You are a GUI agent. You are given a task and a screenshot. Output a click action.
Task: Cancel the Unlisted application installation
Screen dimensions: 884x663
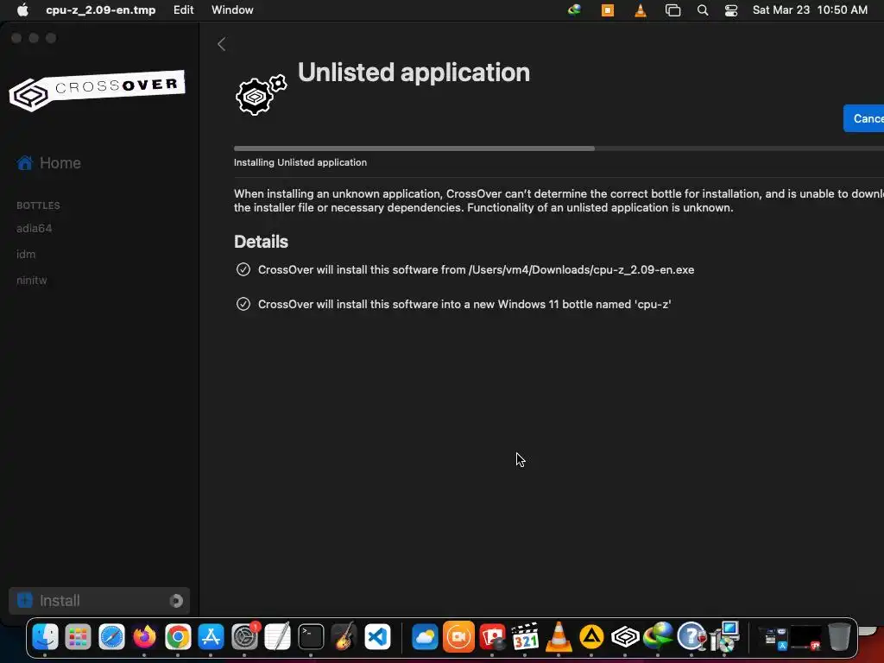863,118
